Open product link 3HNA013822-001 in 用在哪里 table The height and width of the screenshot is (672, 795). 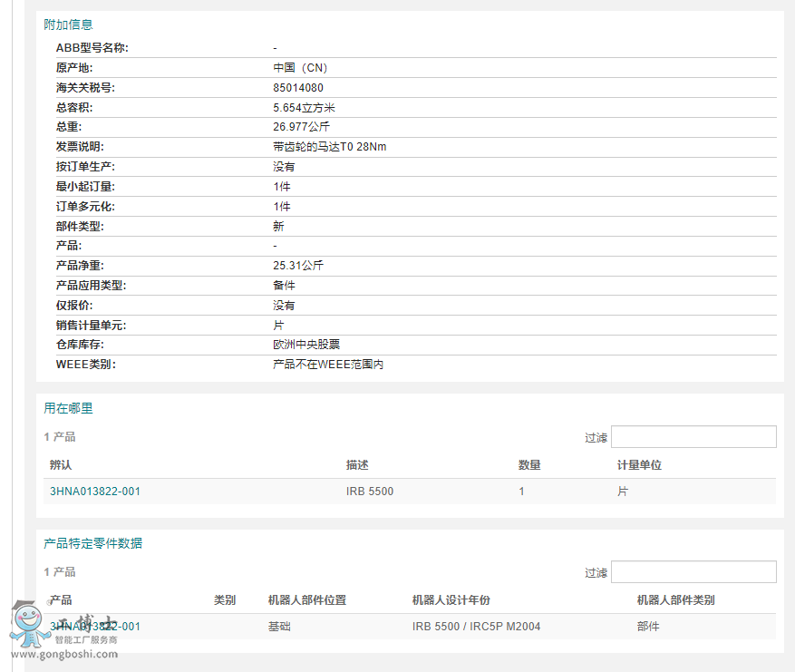94,491
